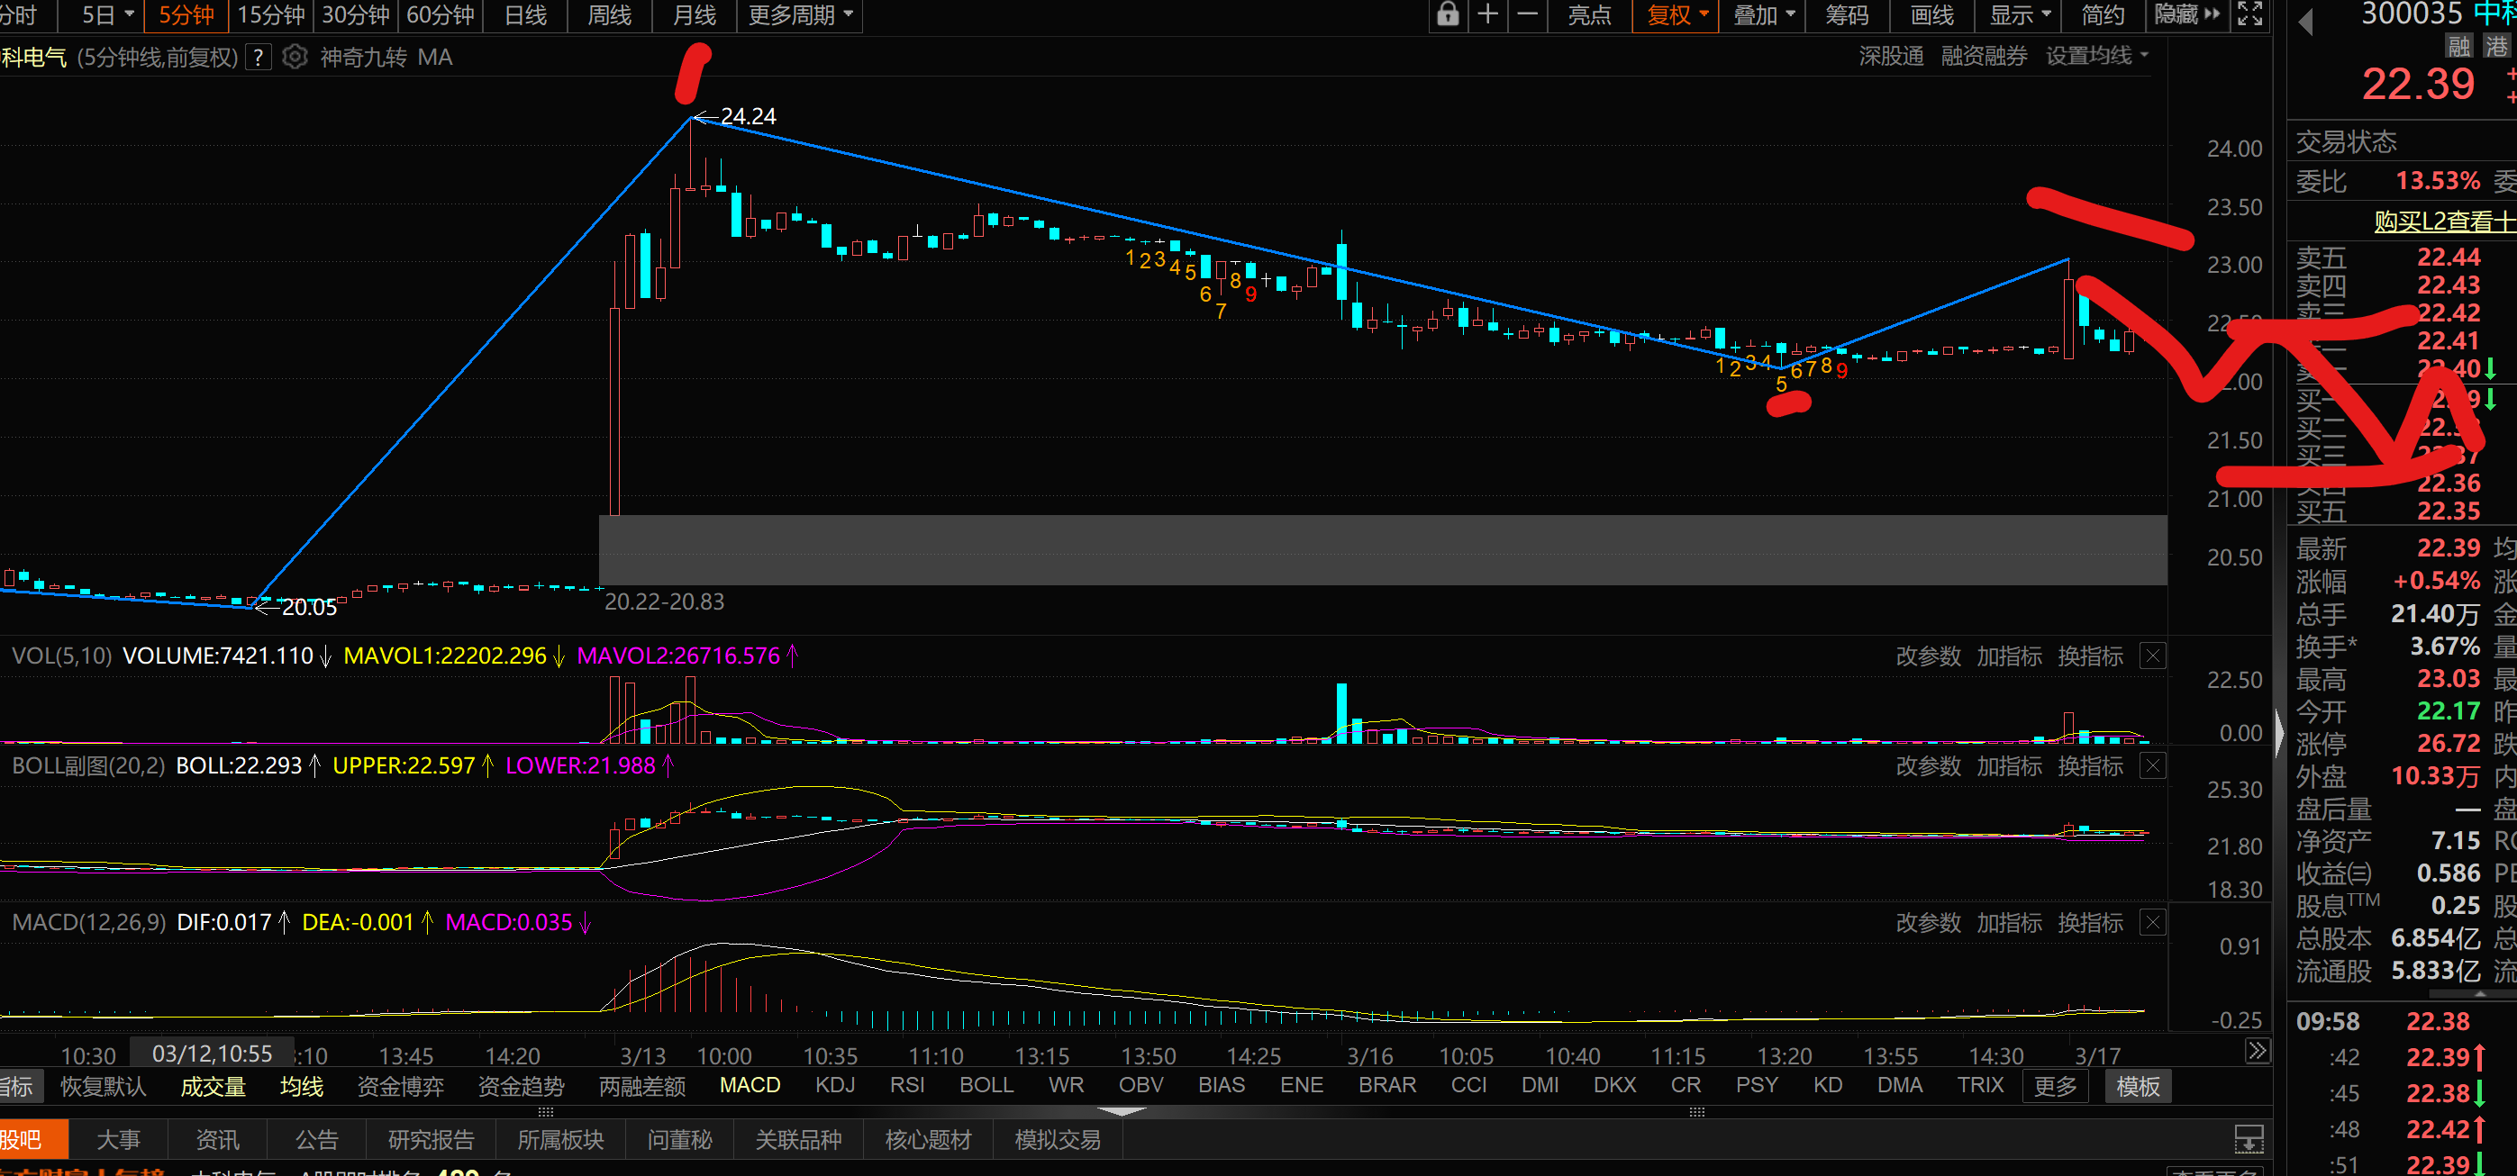Select the KDJ indicator tab
This screenshot has height=1176, width=2517.
pos(834,1085)
